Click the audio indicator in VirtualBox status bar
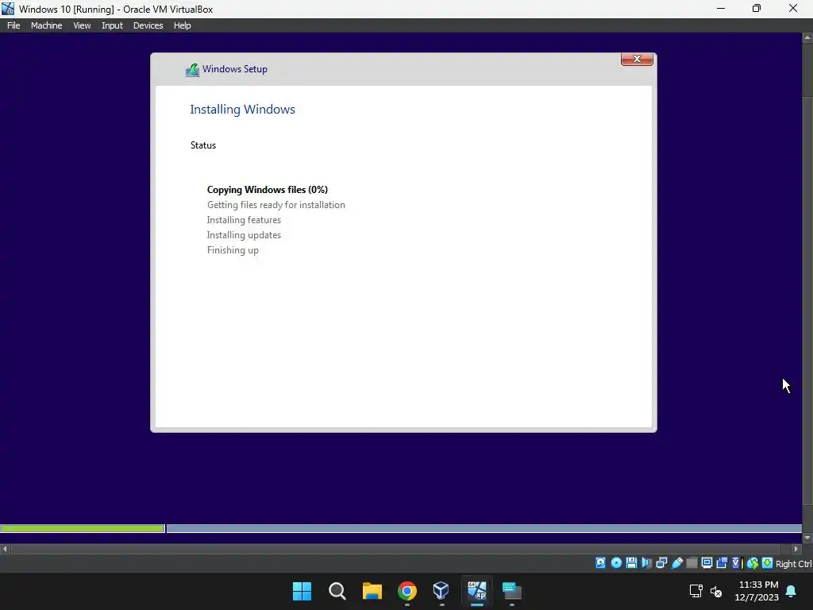The height and width of the screenshot is (610, 813). [x=646, y=563]
